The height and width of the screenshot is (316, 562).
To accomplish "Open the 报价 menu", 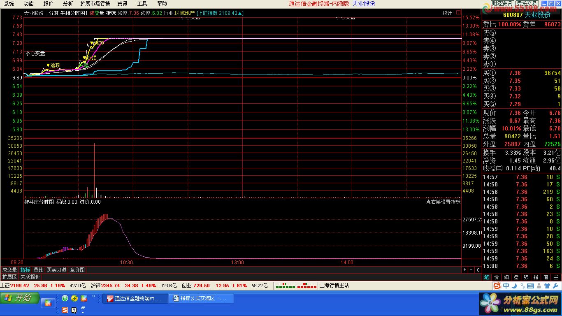I will point(48,4).
